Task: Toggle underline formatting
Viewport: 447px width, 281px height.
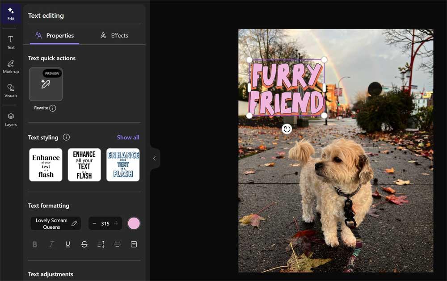Action: click(67, 244)
